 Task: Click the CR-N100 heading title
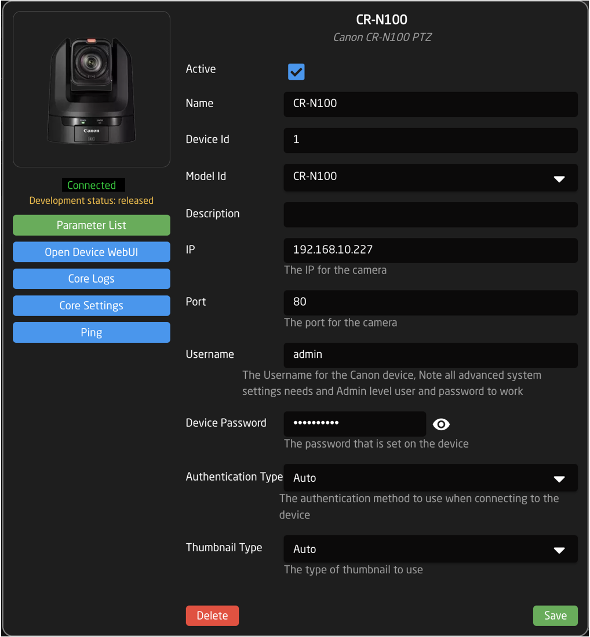coord(381,20)
